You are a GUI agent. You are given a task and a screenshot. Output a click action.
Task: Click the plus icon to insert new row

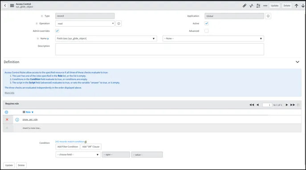pyautogui.click(x=7, y=128)
